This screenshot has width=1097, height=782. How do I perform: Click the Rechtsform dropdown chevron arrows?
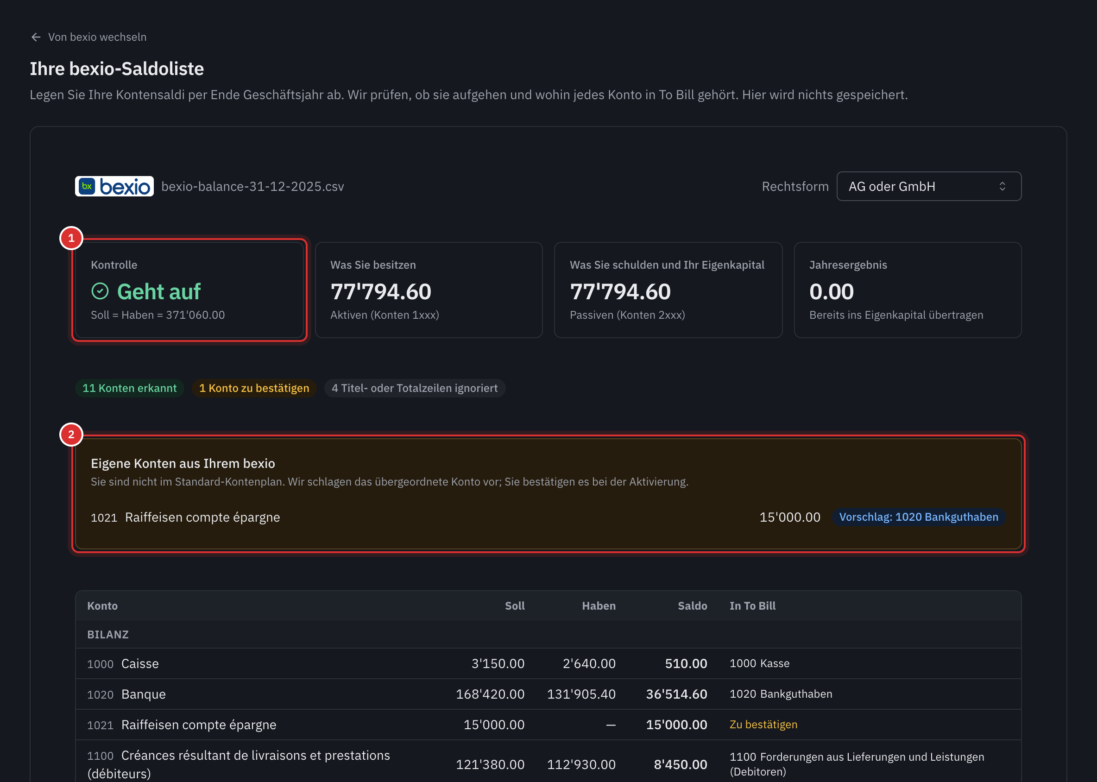pyautogui.click(x=1002, y=186)
